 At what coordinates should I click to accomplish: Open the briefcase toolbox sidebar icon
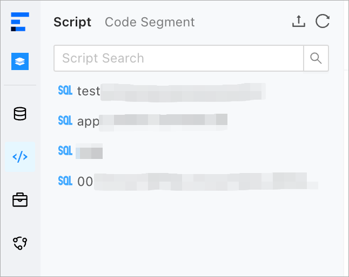point(20,200)
